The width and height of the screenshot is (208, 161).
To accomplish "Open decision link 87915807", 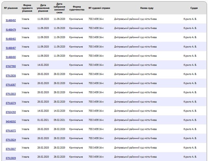I will pyautogui.click(x=11, y=149).
